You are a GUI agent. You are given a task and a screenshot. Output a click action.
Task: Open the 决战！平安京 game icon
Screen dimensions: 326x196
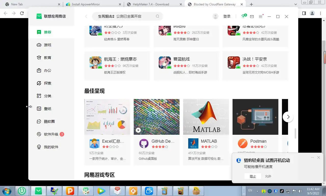tap(234, 63)
